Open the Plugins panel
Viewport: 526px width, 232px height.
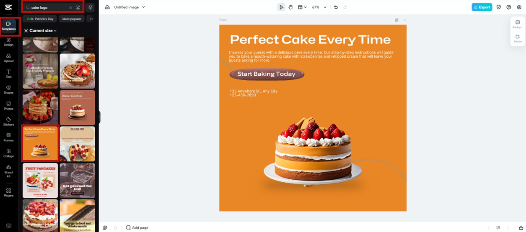(8, 192)
